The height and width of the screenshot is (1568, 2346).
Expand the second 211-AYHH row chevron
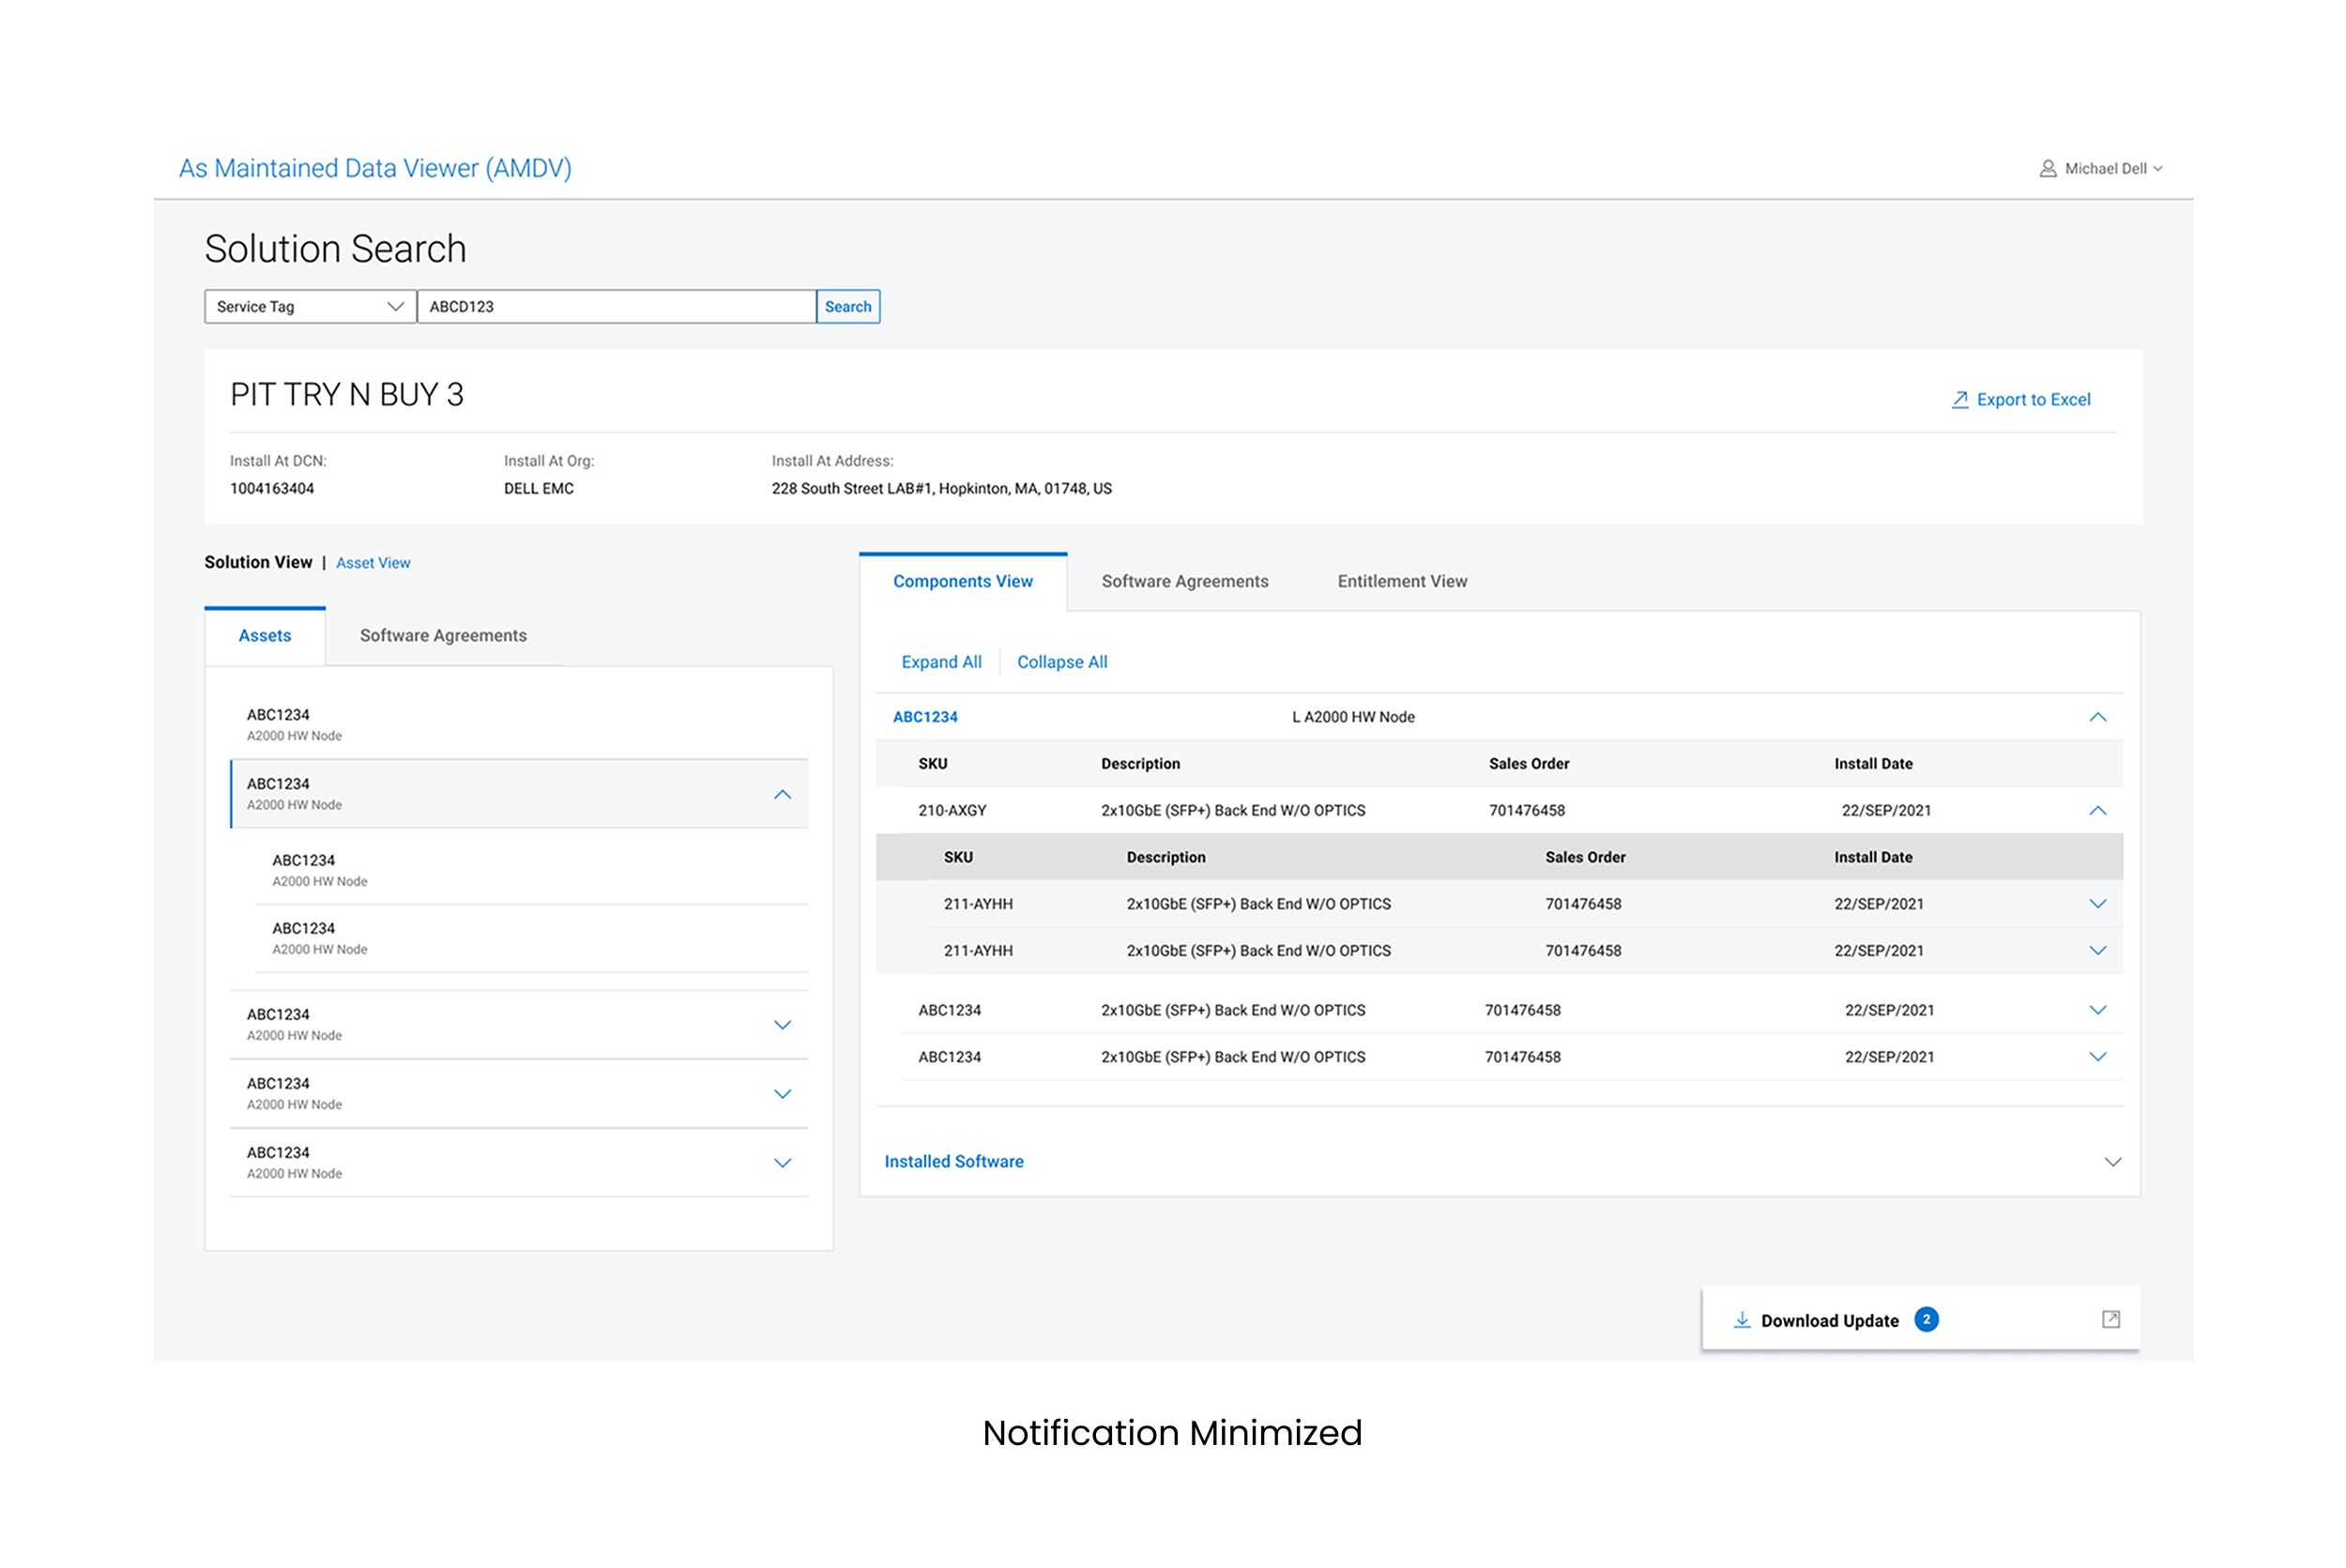2097,951
